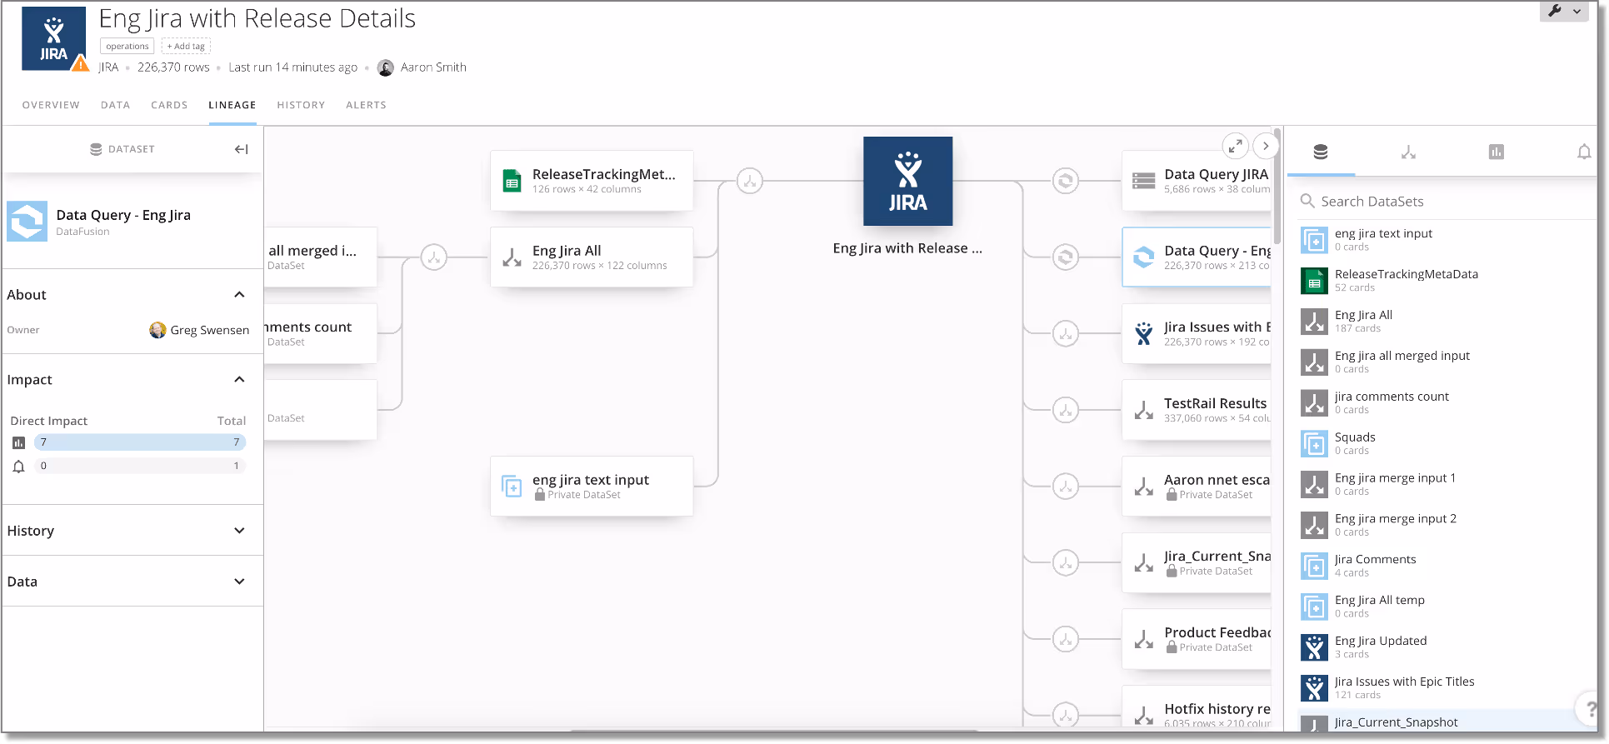
Task: Select the TestRail Results node
Action: 1197,410
